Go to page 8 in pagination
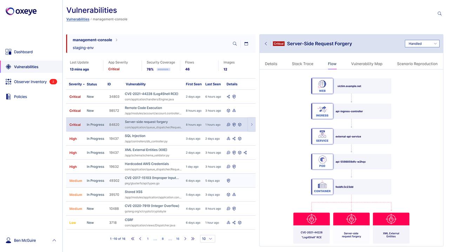449x252 pixels. click(x=163, y=239)
